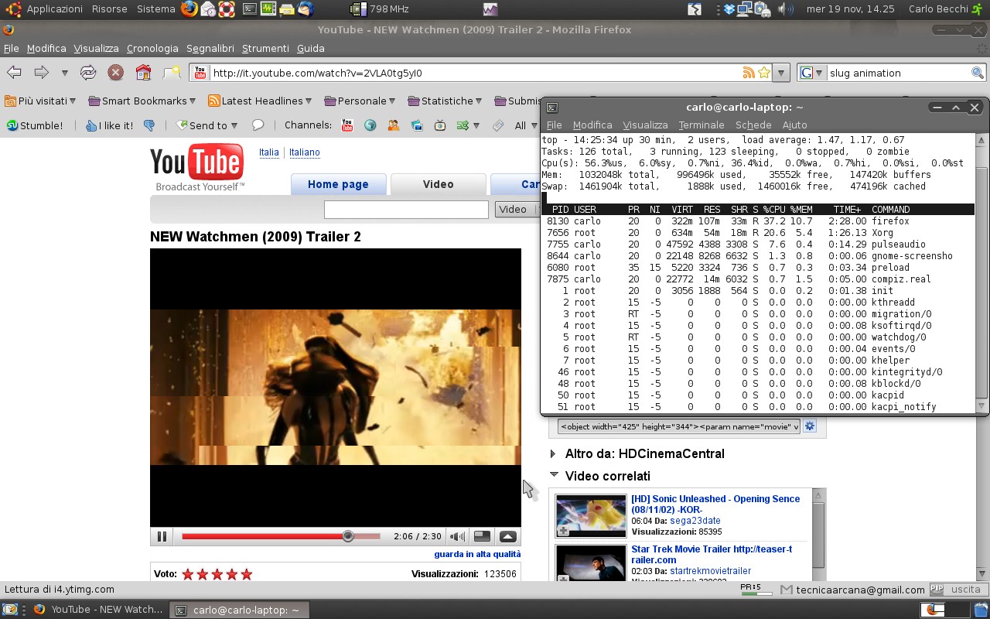Click the Firefox forward arrow
The width and height of the screenshot is (990, 619).
click(x=41, y=73)
